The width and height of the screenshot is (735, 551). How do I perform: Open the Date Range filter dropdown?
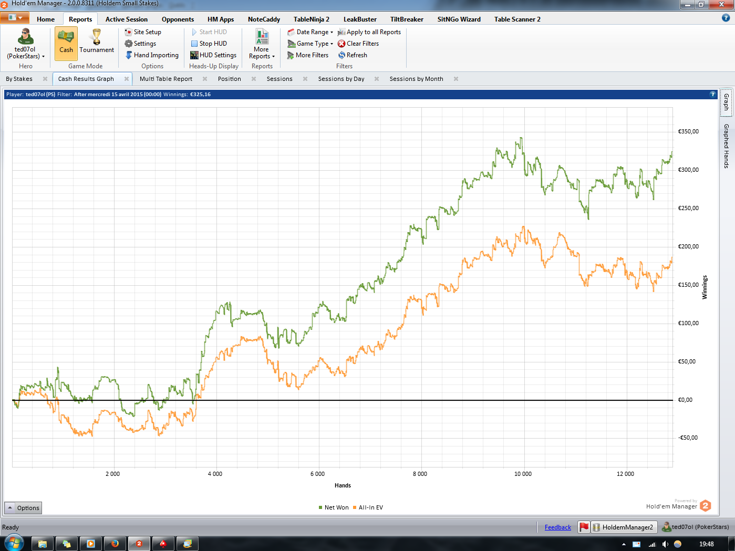310,32
